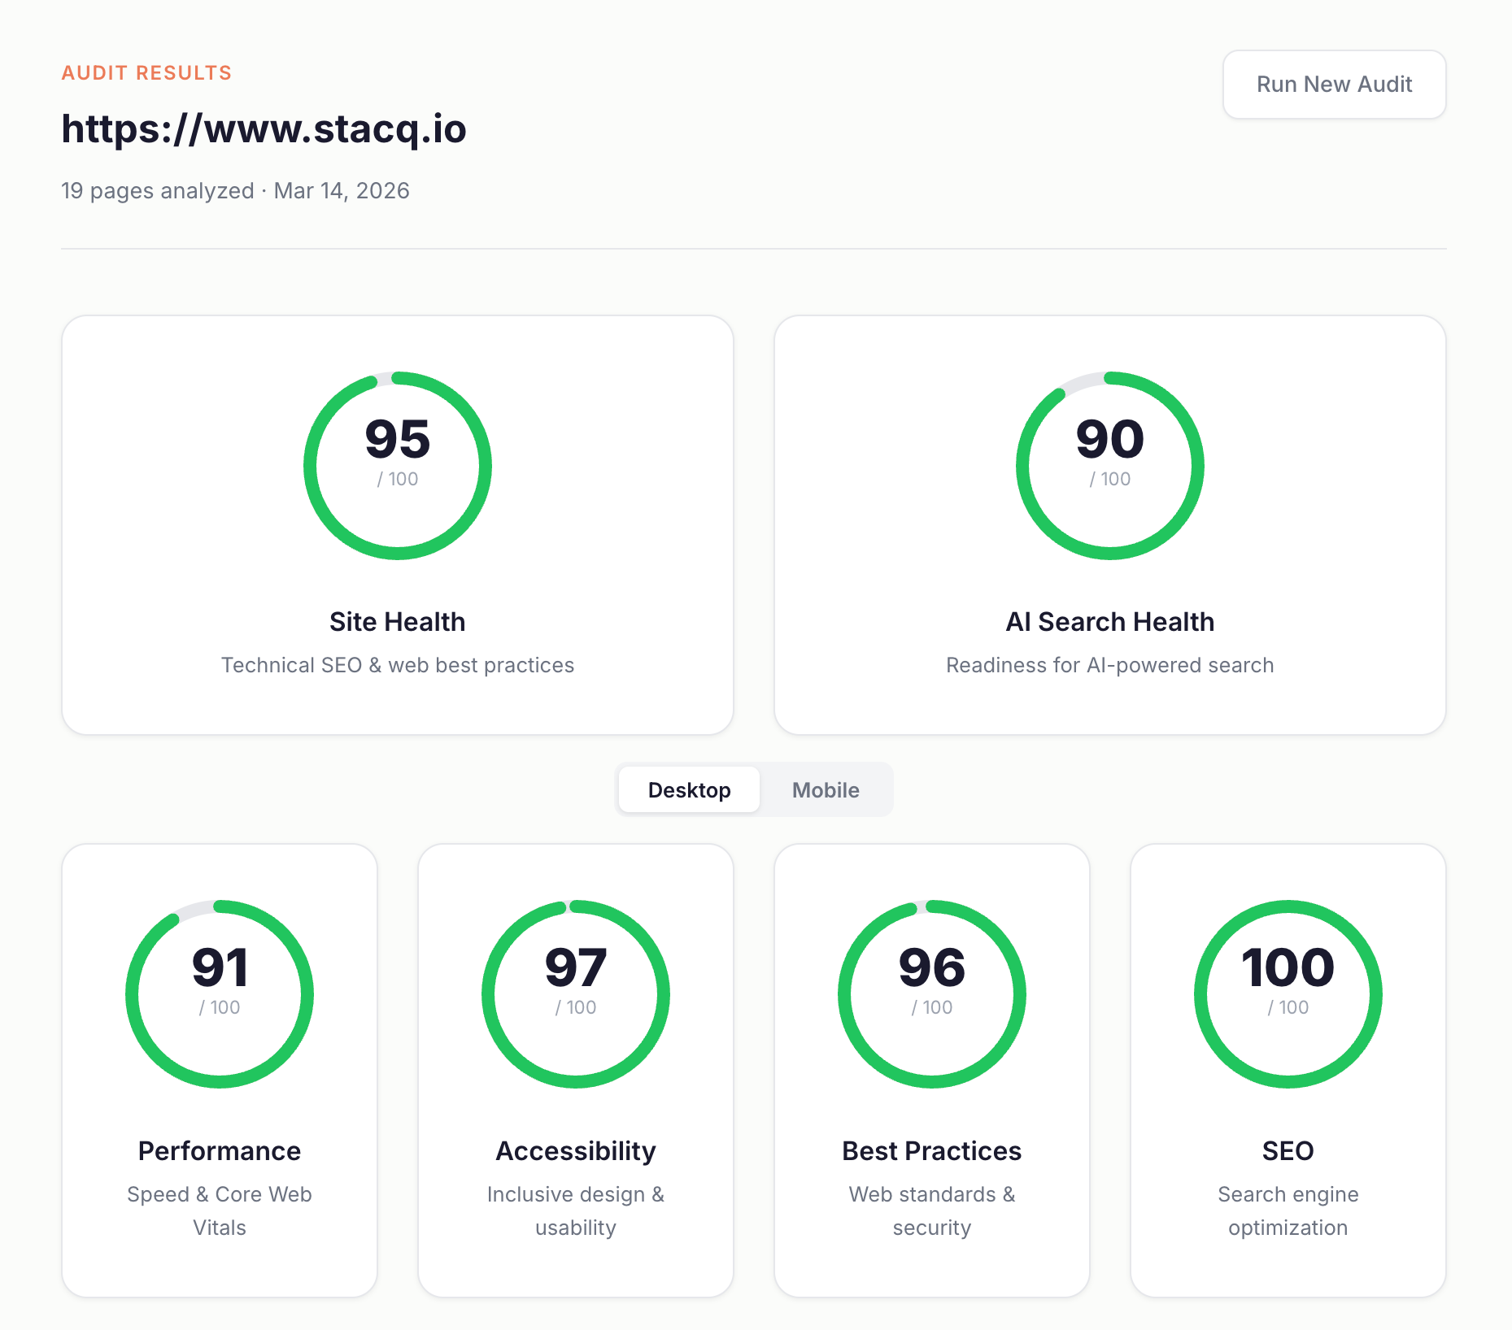The image size is (1512, 1330).
Task: Open the https://www.stacq.io site link
Action: tap(264, 128)
